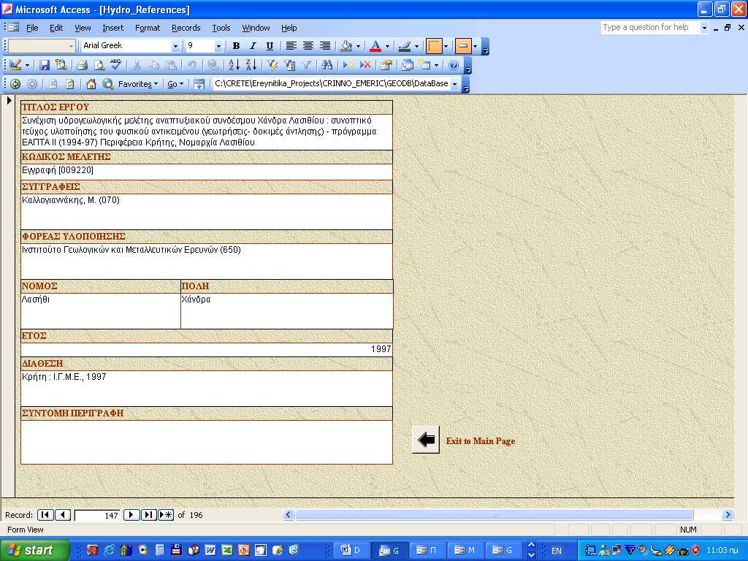This screenshot has height=561, width=748.
Task: Click the file search icon
Action: pos(61,65)
